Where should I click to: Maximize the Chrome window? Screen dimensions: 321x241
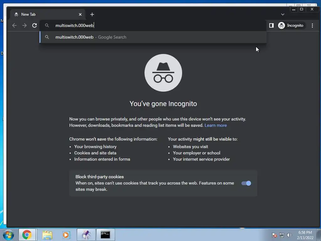coord(301,9)
